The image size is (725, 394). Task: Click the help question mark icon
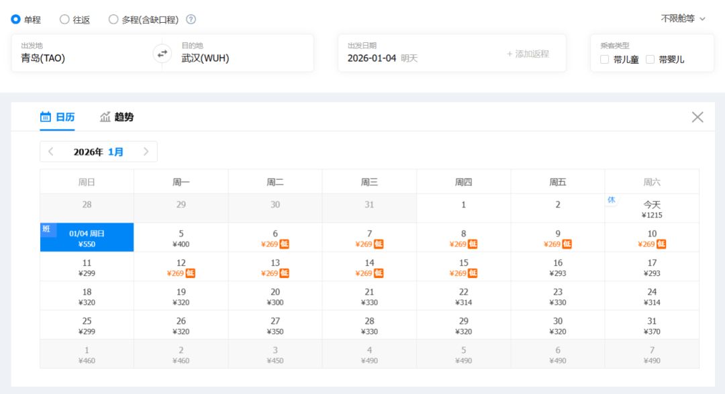191,19
